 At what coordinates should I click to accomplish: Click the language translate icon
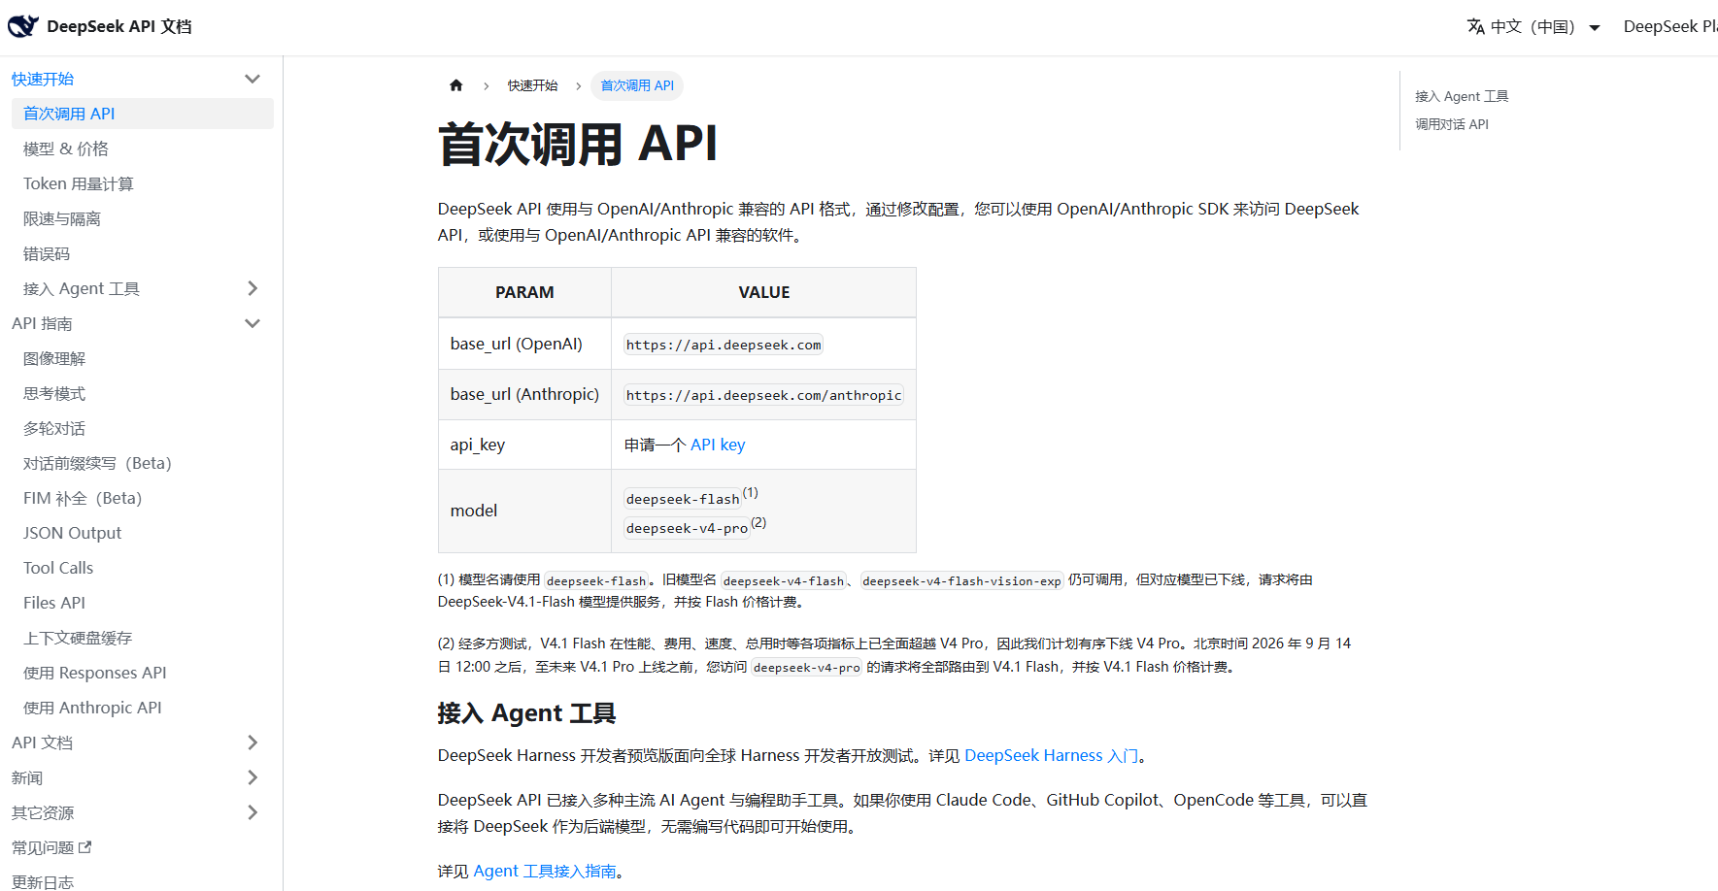point(1476,26)
